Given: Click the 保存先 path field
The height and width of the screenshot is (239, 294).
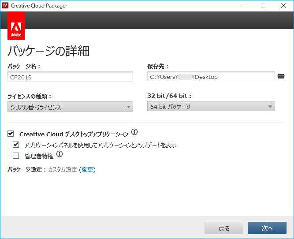Looking at the screenshot, I should pos(211,76).
